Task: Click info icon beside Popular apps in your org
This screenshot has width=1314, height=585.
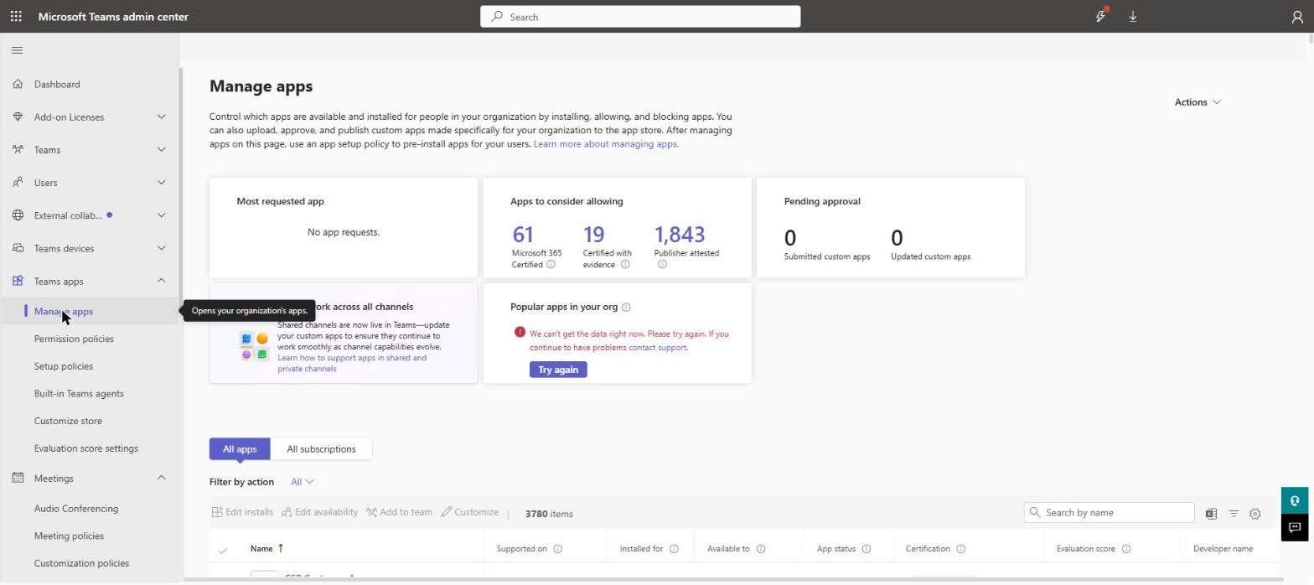Action: (x=626, y=307)
